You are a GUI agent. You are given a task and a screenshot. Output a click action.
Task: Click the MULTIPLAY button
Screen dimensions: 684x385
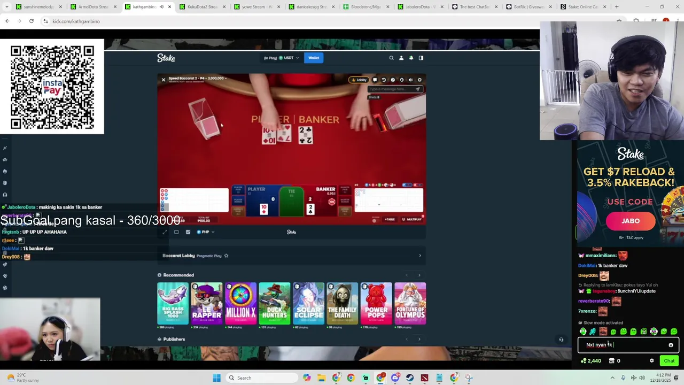coord(412,219)
